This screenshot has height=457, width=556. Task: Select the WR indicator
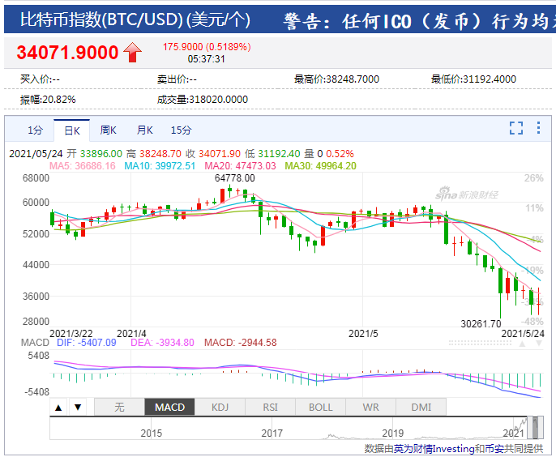pyautogui.click(x=371, y=407)
